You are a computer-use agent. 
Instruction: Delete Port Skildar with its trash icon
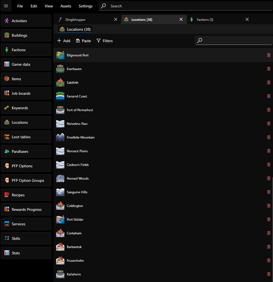click(269, 219)
